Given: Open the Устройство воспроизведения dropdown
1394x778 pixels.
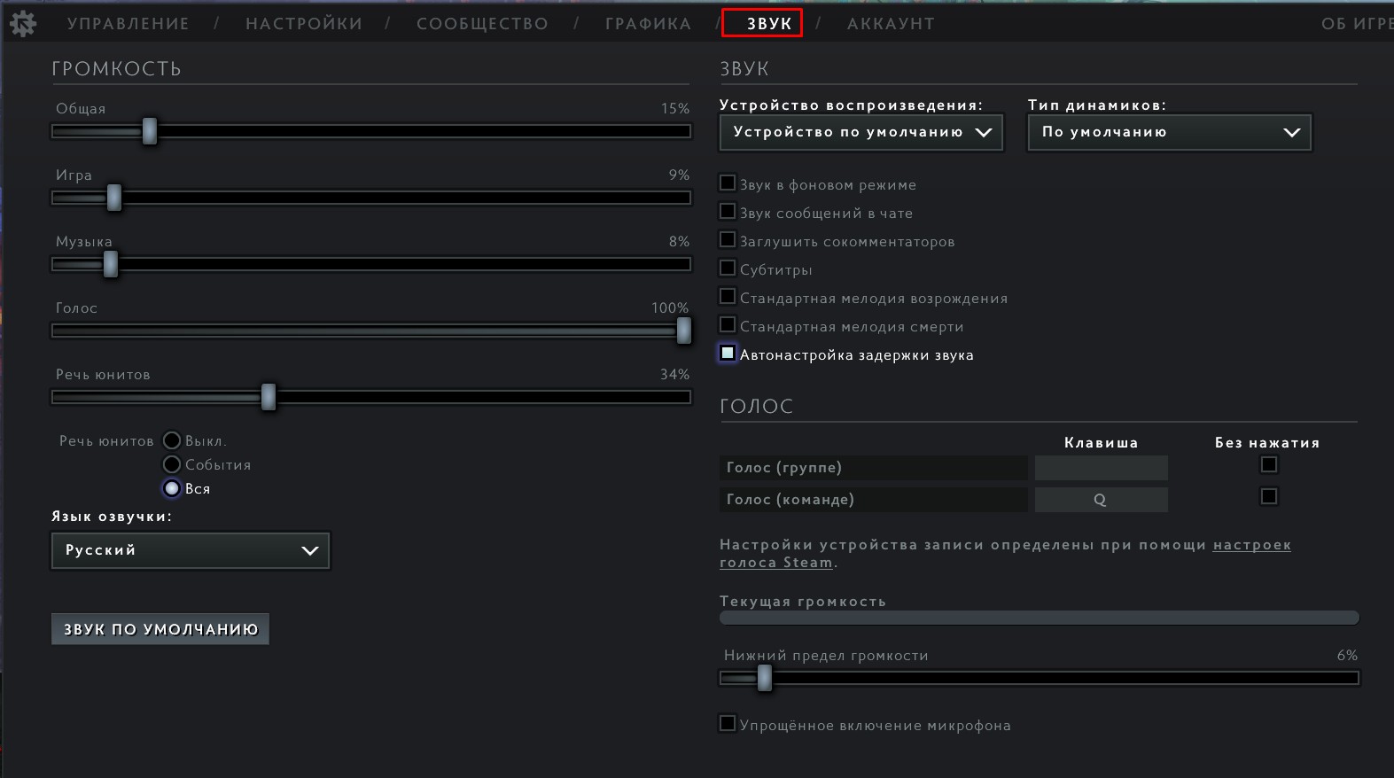Looking at the screenshot, I should pyautogui.click(x=861, y=132).
